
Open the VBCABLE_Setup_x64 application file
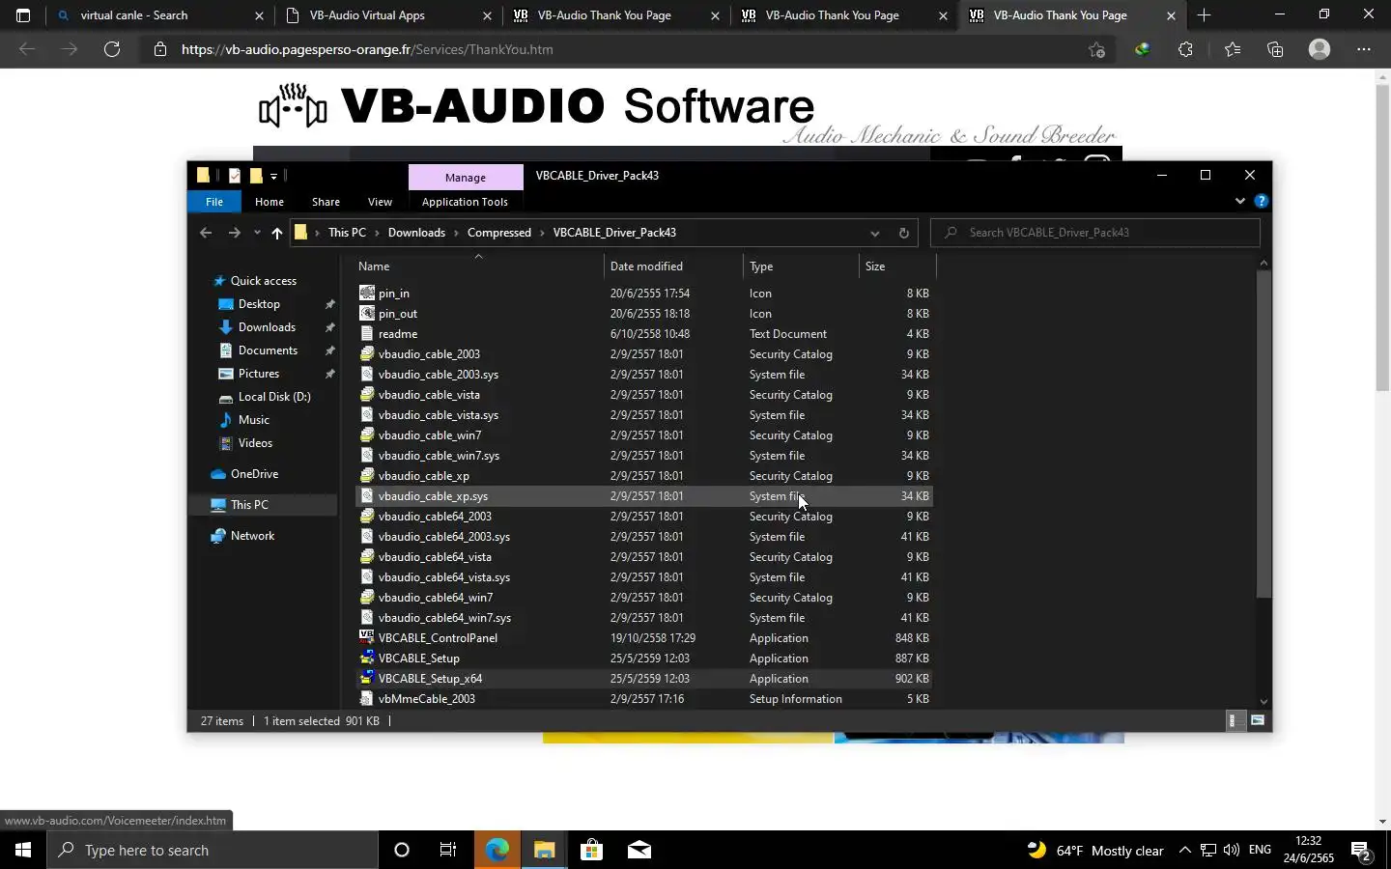tap(644, 679)
